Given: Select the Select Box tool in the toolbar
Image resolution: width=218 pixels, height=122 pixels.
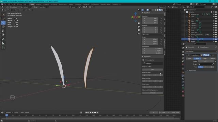Looking at the screenshot, I should coord(3,14).
